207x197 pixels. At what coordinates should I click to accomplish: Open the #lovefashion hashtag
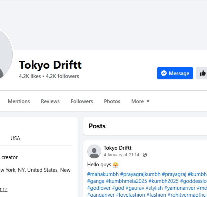[130, 195]
